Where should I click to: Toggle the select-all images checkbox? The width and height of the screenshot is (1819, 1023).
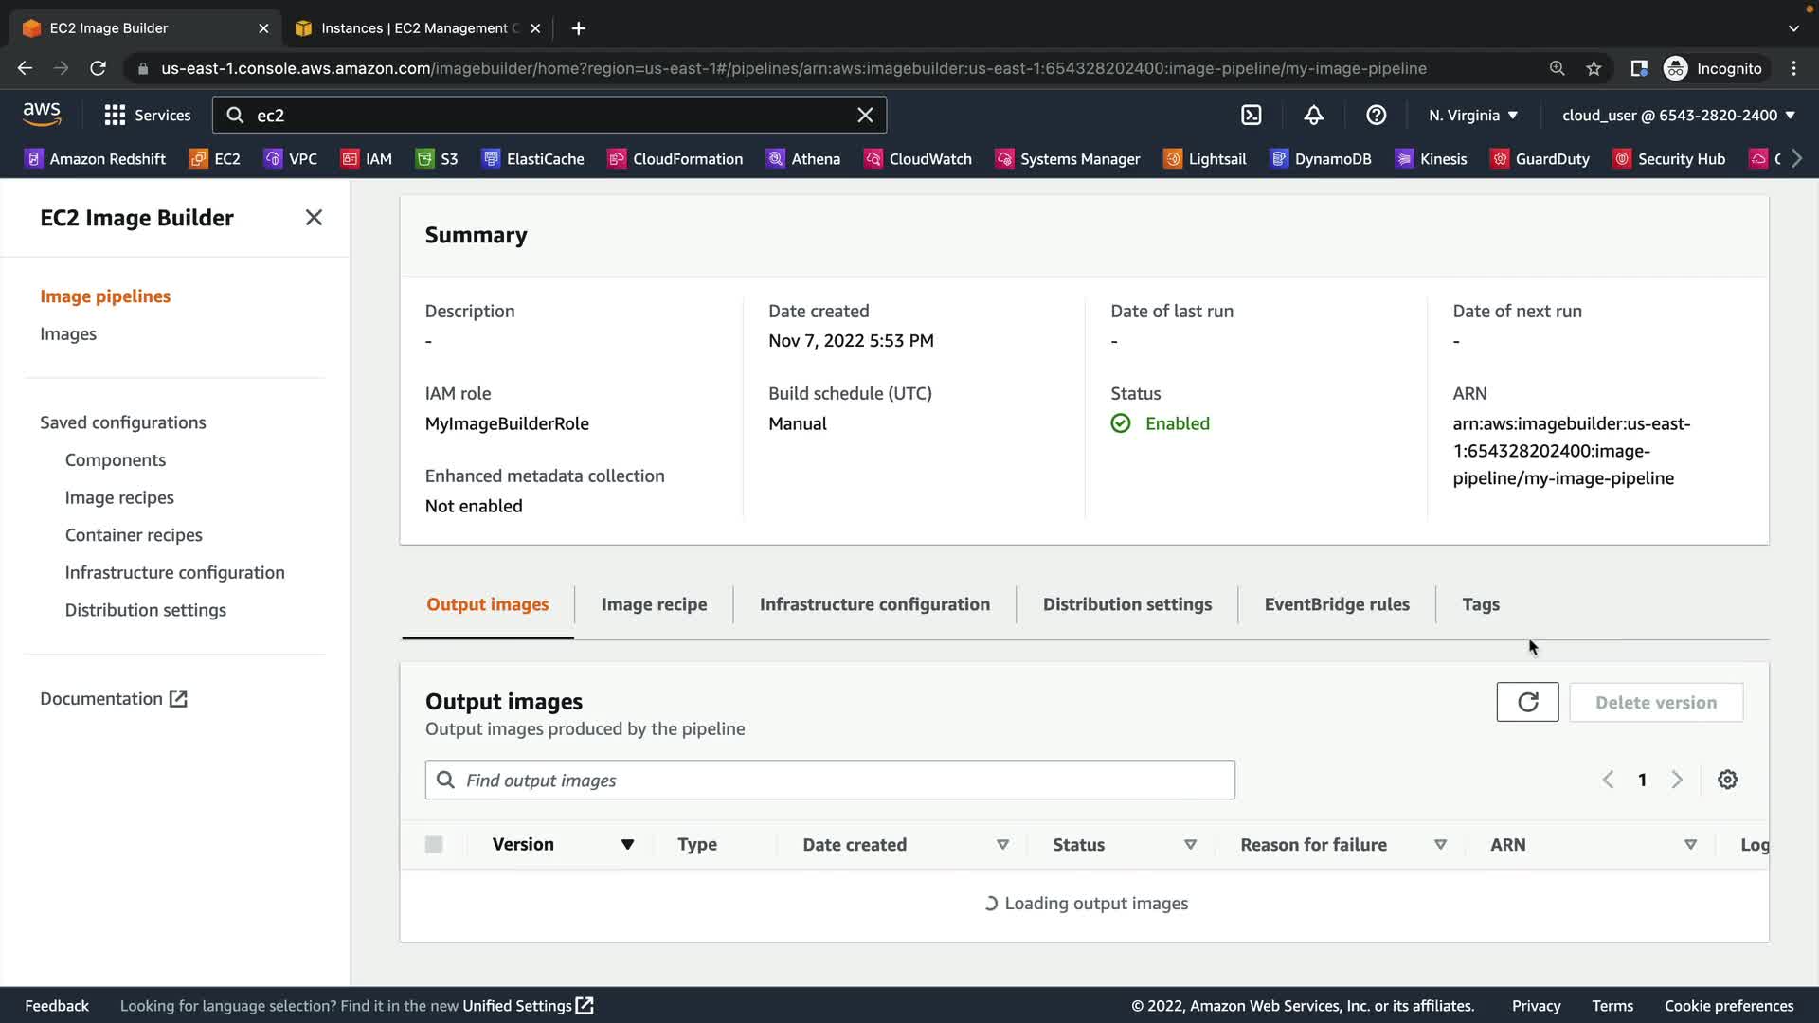434,844
